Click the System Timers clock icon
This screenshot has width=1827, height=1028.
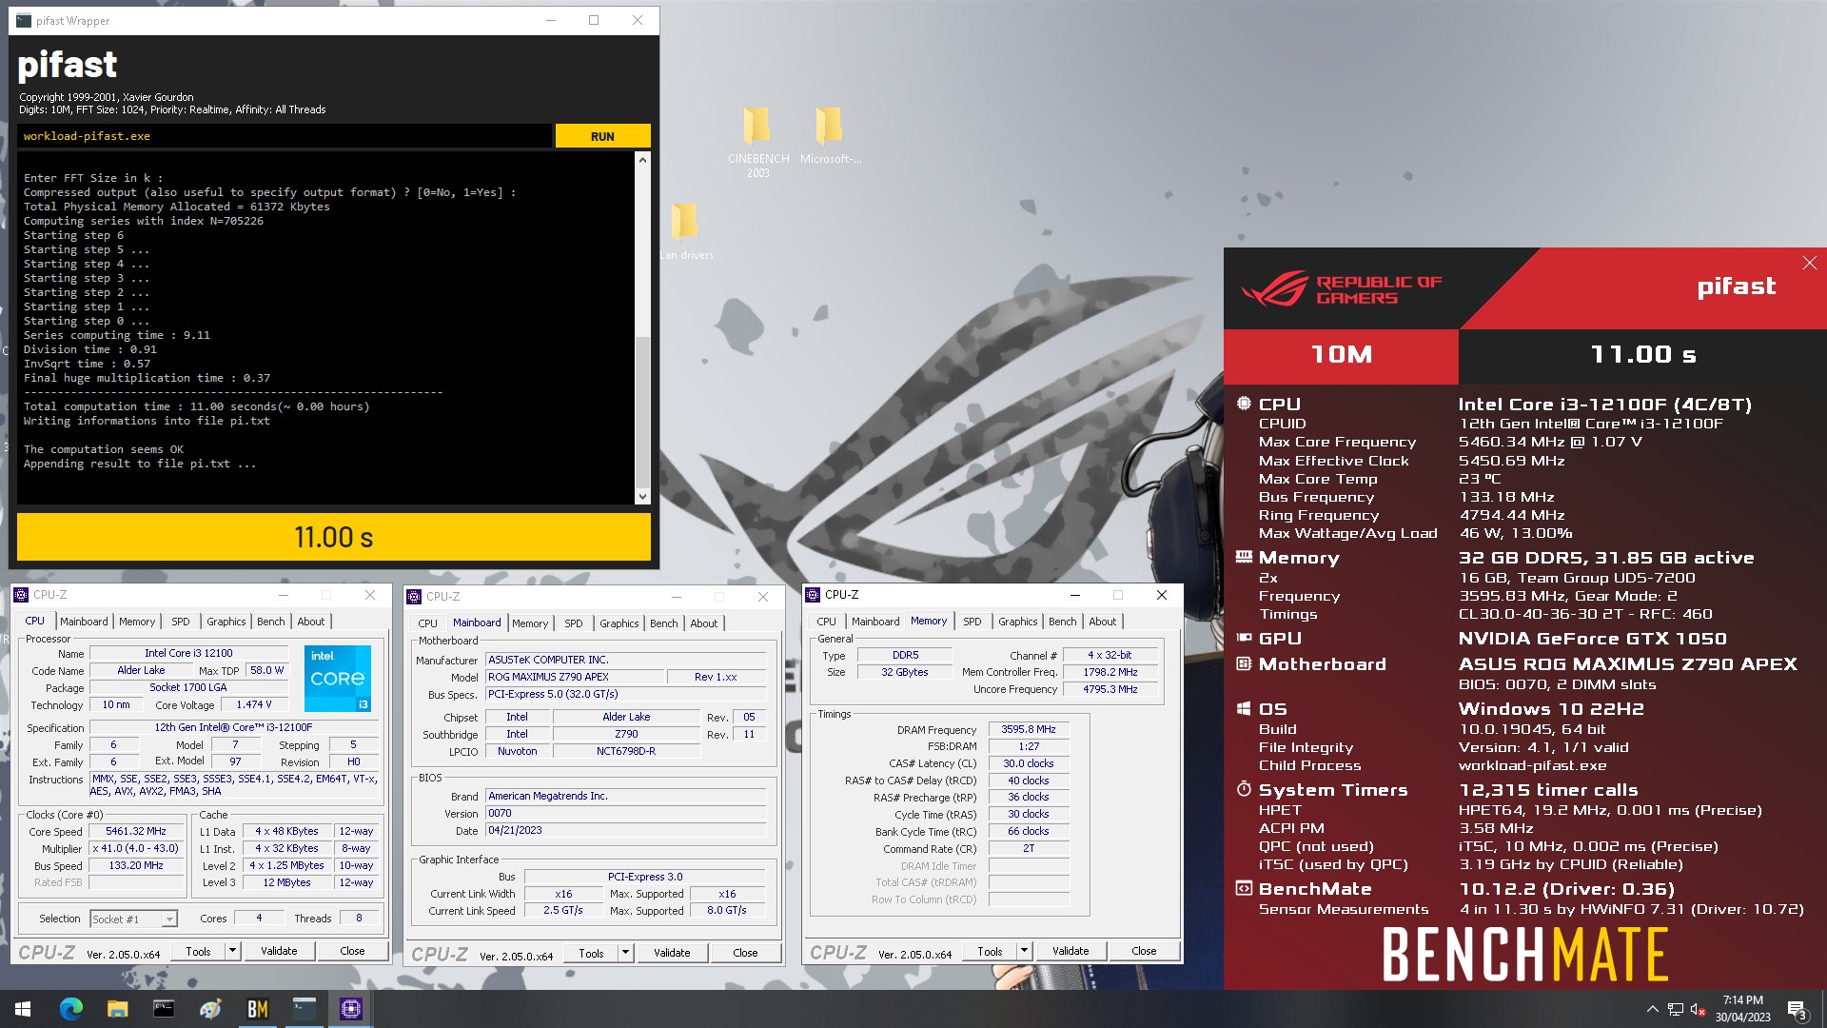[1244, 789]
